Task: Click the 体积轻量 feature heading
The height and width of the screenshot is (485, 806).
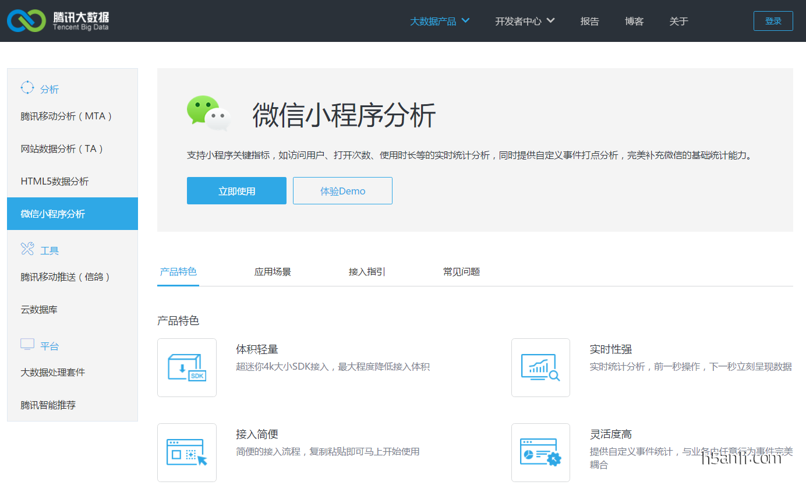Action: [x=257, y=349]
